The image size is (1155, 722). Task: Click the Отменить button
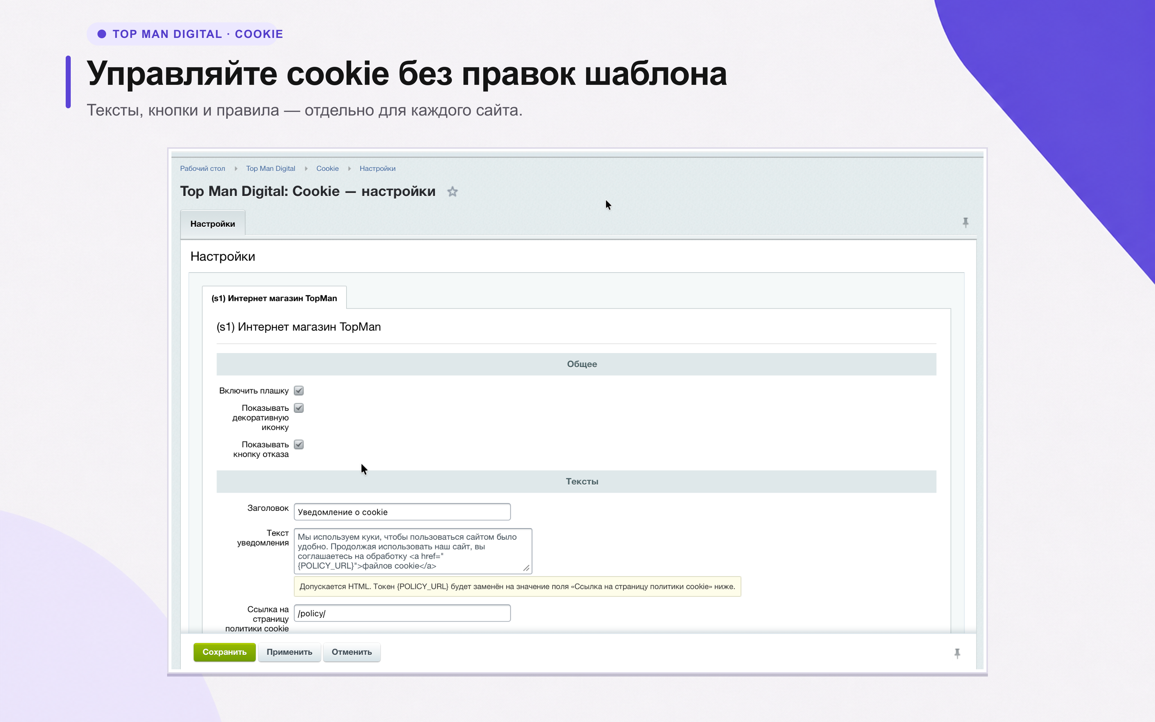(352, 652)
